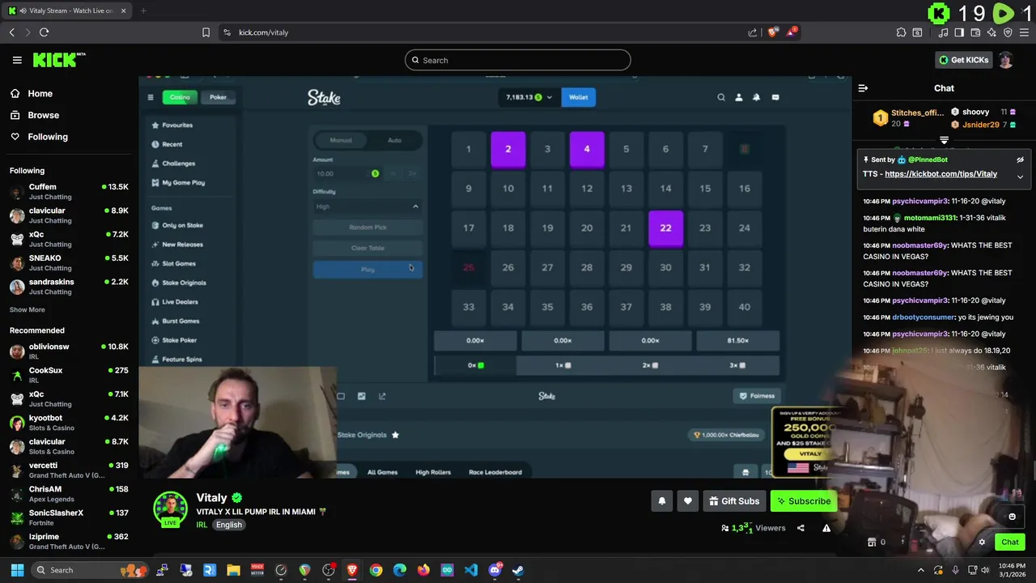The width and height of the screenshot is (1036, 583).
Task: Open the Cuffem followed channel
Action: click(x=69, y=191)
